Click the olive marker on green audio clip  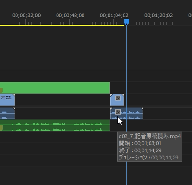1,128
